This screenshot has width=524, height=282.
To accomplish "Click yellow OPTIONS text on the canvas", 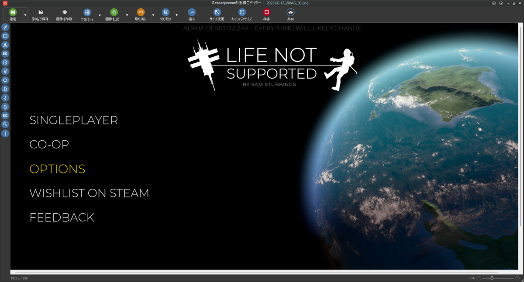I will [57, 169].
